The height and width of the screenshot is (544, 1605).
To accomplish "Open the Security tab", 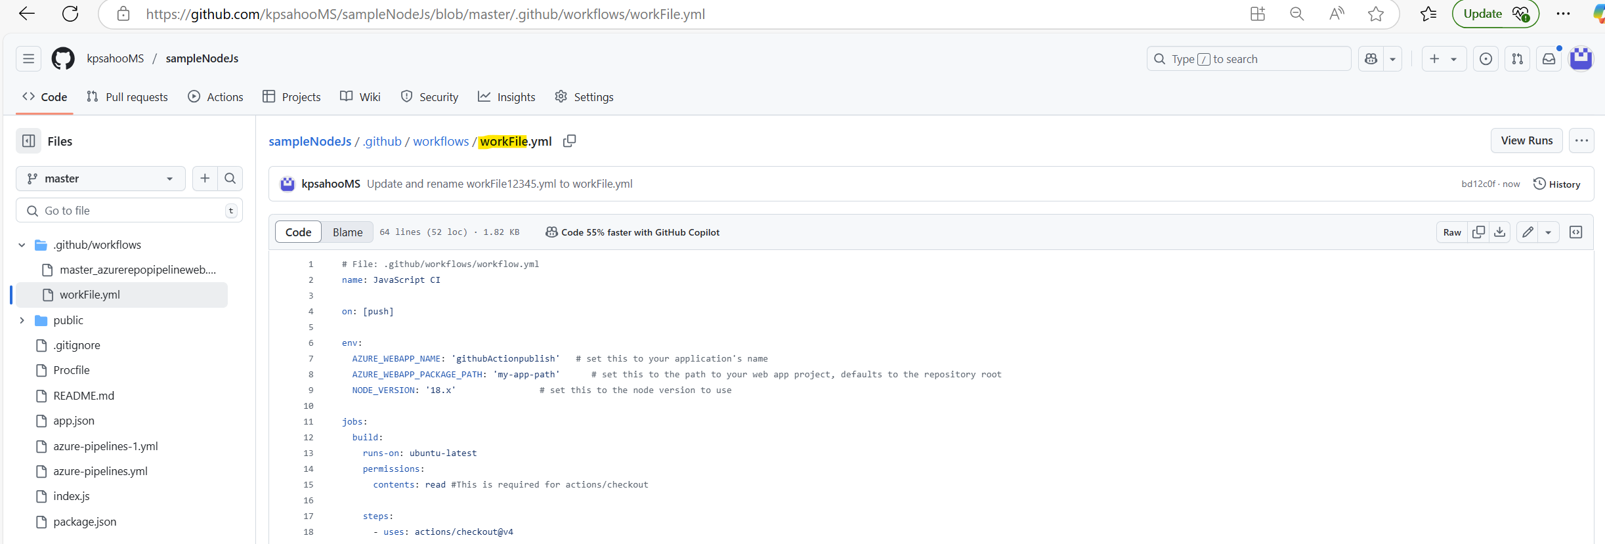I will pos(429,96).
